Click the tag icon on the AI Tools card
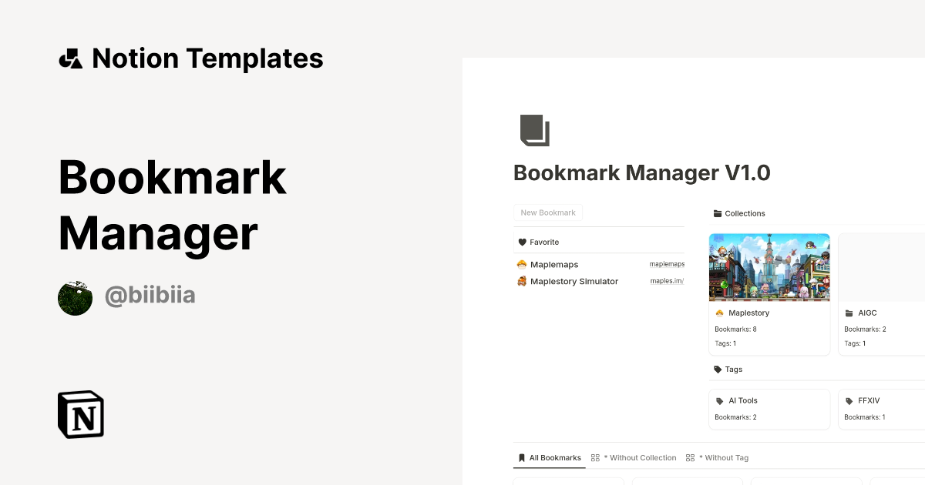The height and width of the screenshot is (485, 925). pos(719,400)
